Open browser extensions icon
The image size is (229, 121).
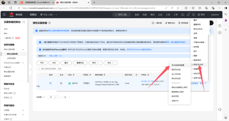point(186,8)
